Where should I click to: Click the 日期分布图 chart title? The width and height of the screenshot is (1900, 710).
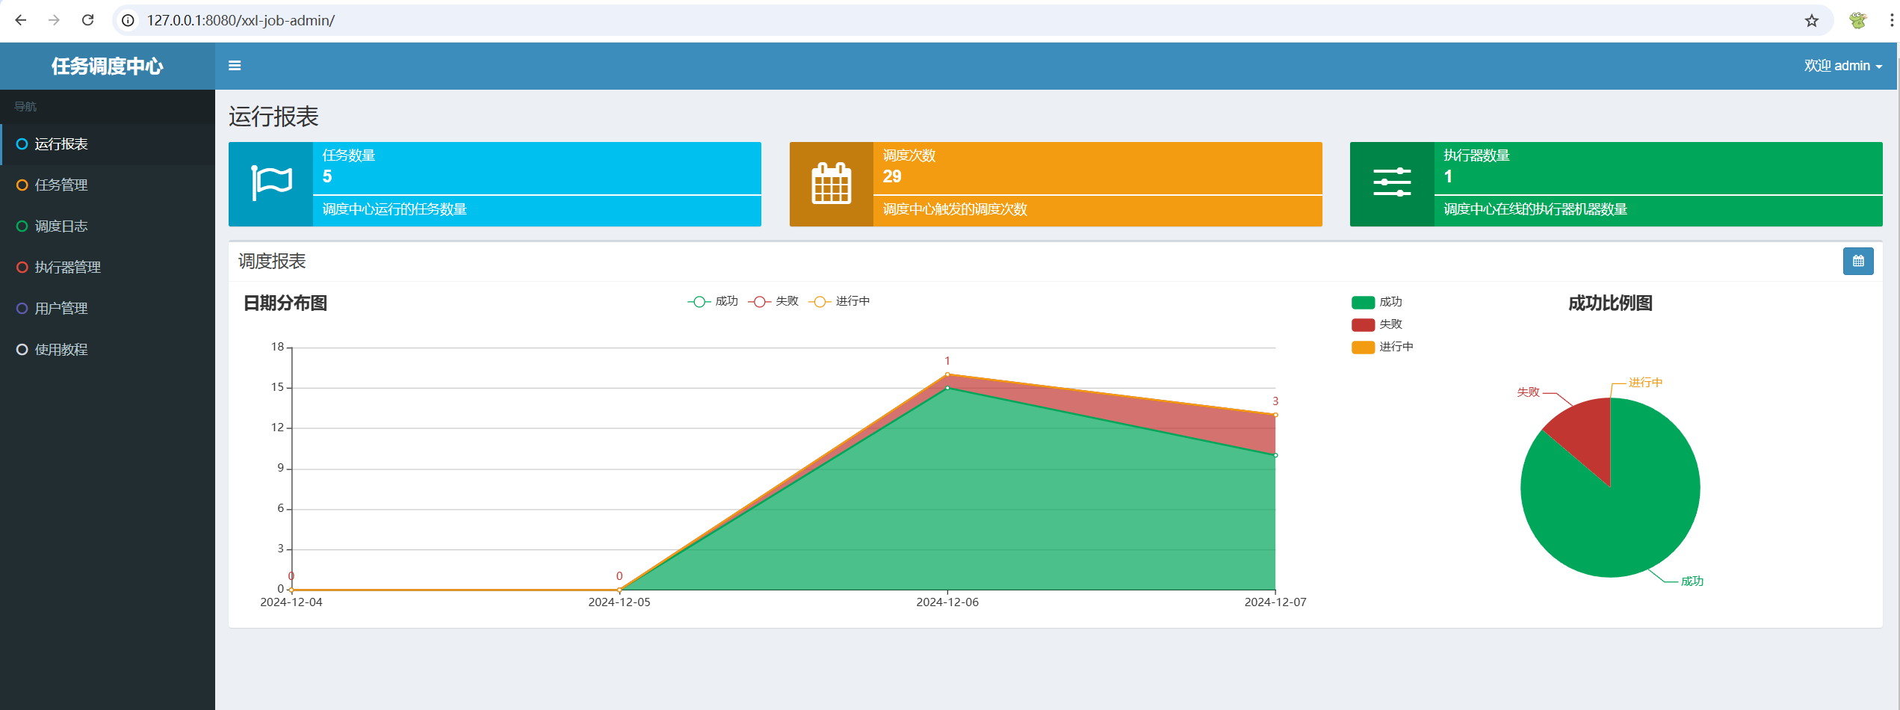[x=285, y=303]
